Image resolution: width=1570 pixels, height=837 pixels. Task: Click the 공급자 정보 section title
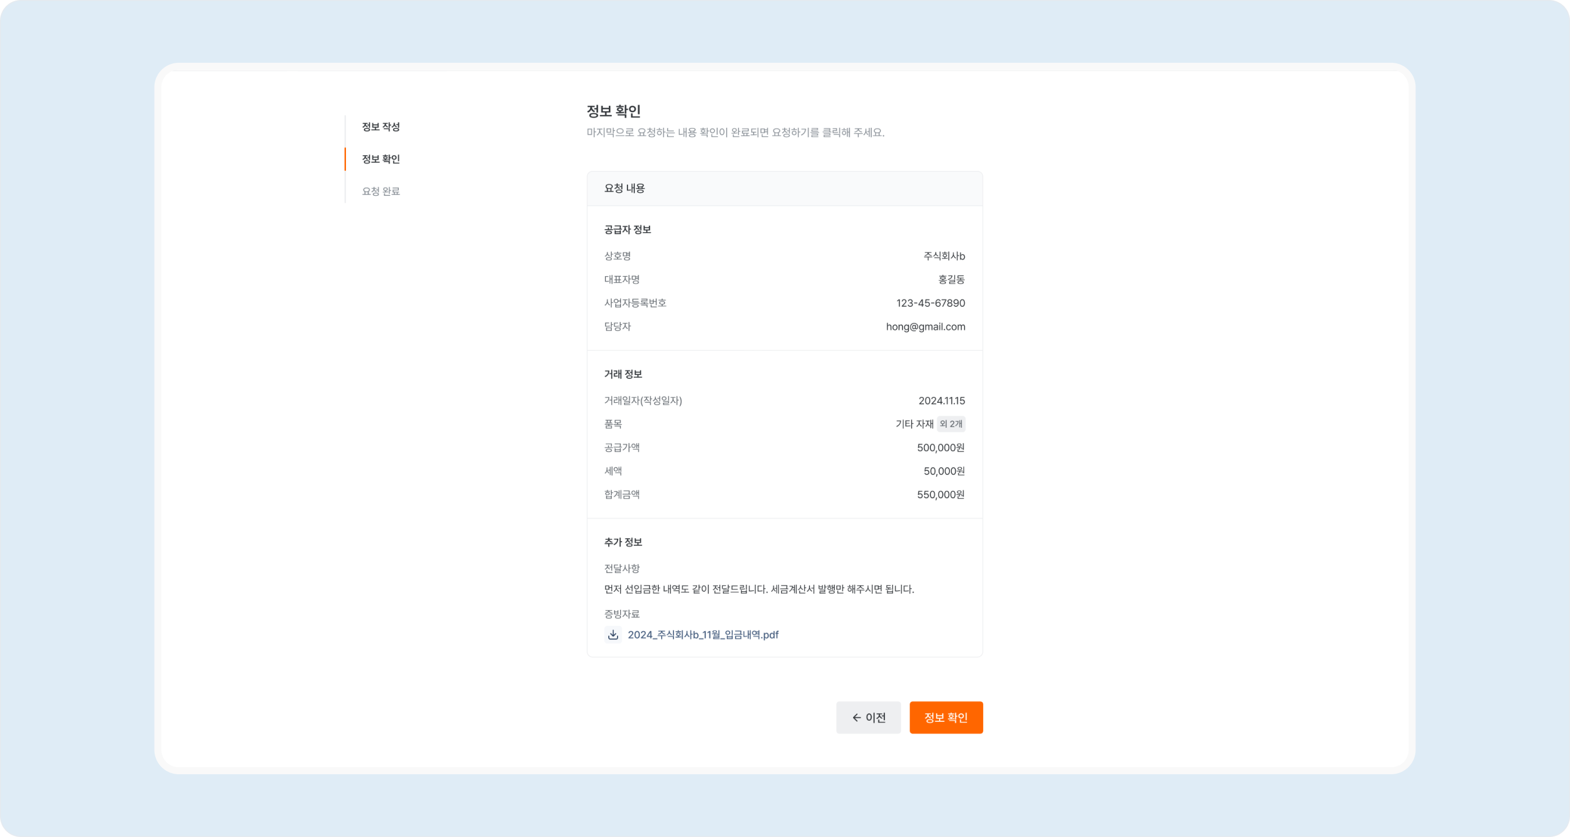(x=628, y=229)
